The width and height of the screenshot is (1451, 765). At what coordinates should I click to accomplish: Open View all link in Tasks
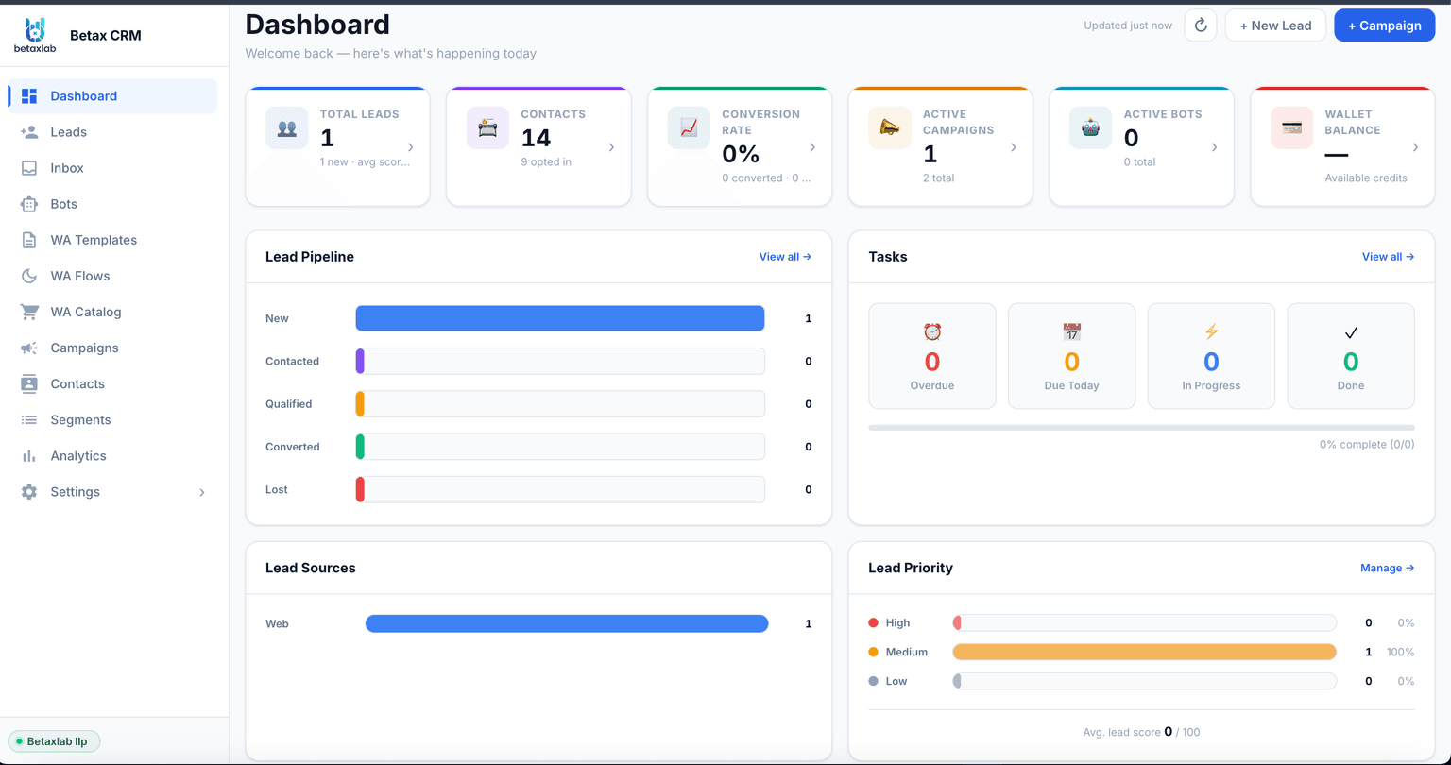(1388, 257)
